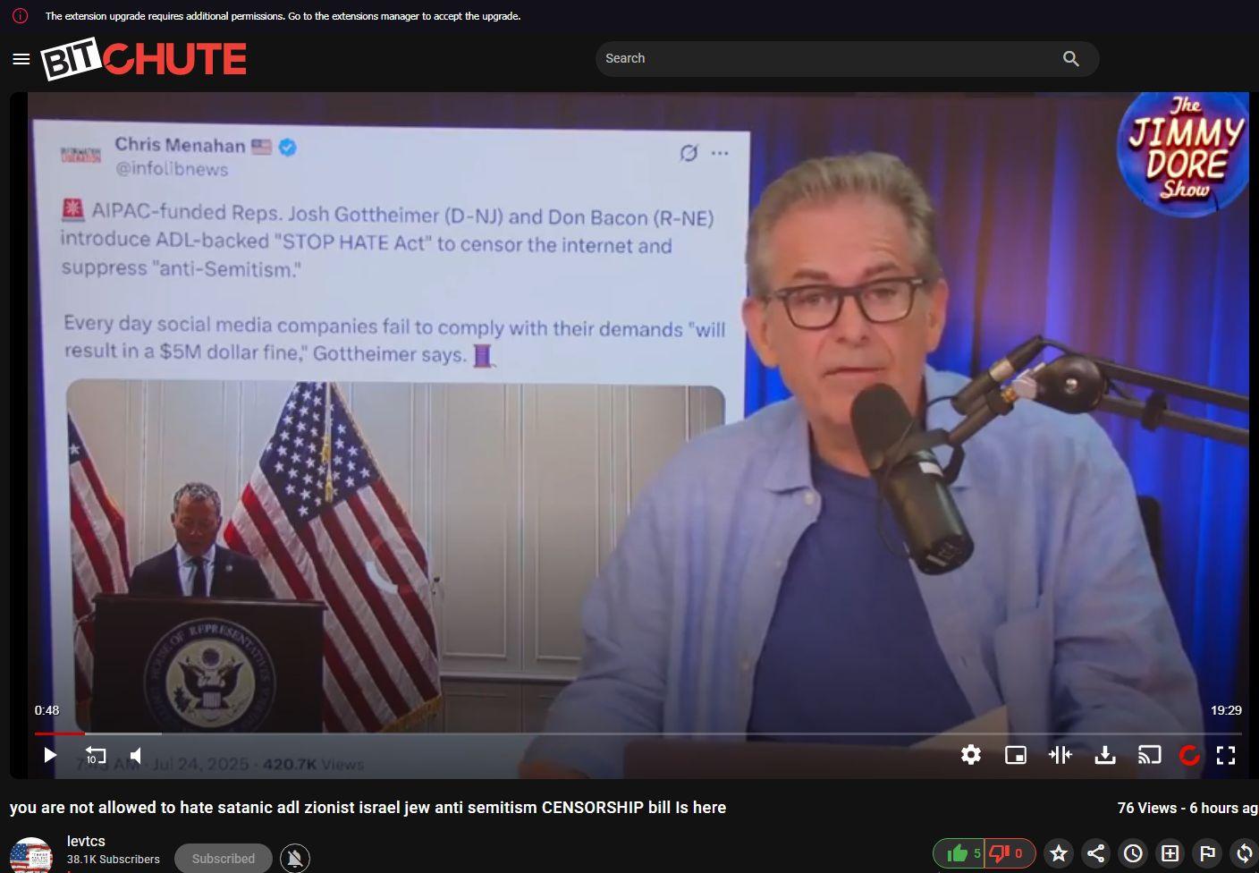Click the video title text
The width and height of the screenshot is (1259, 873).
(x=368, y=808)
